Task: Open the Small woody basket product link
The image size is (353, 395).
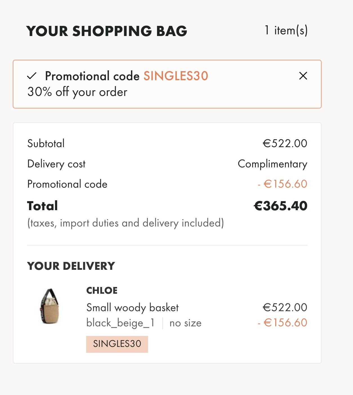Action: (x=132, y=308)
